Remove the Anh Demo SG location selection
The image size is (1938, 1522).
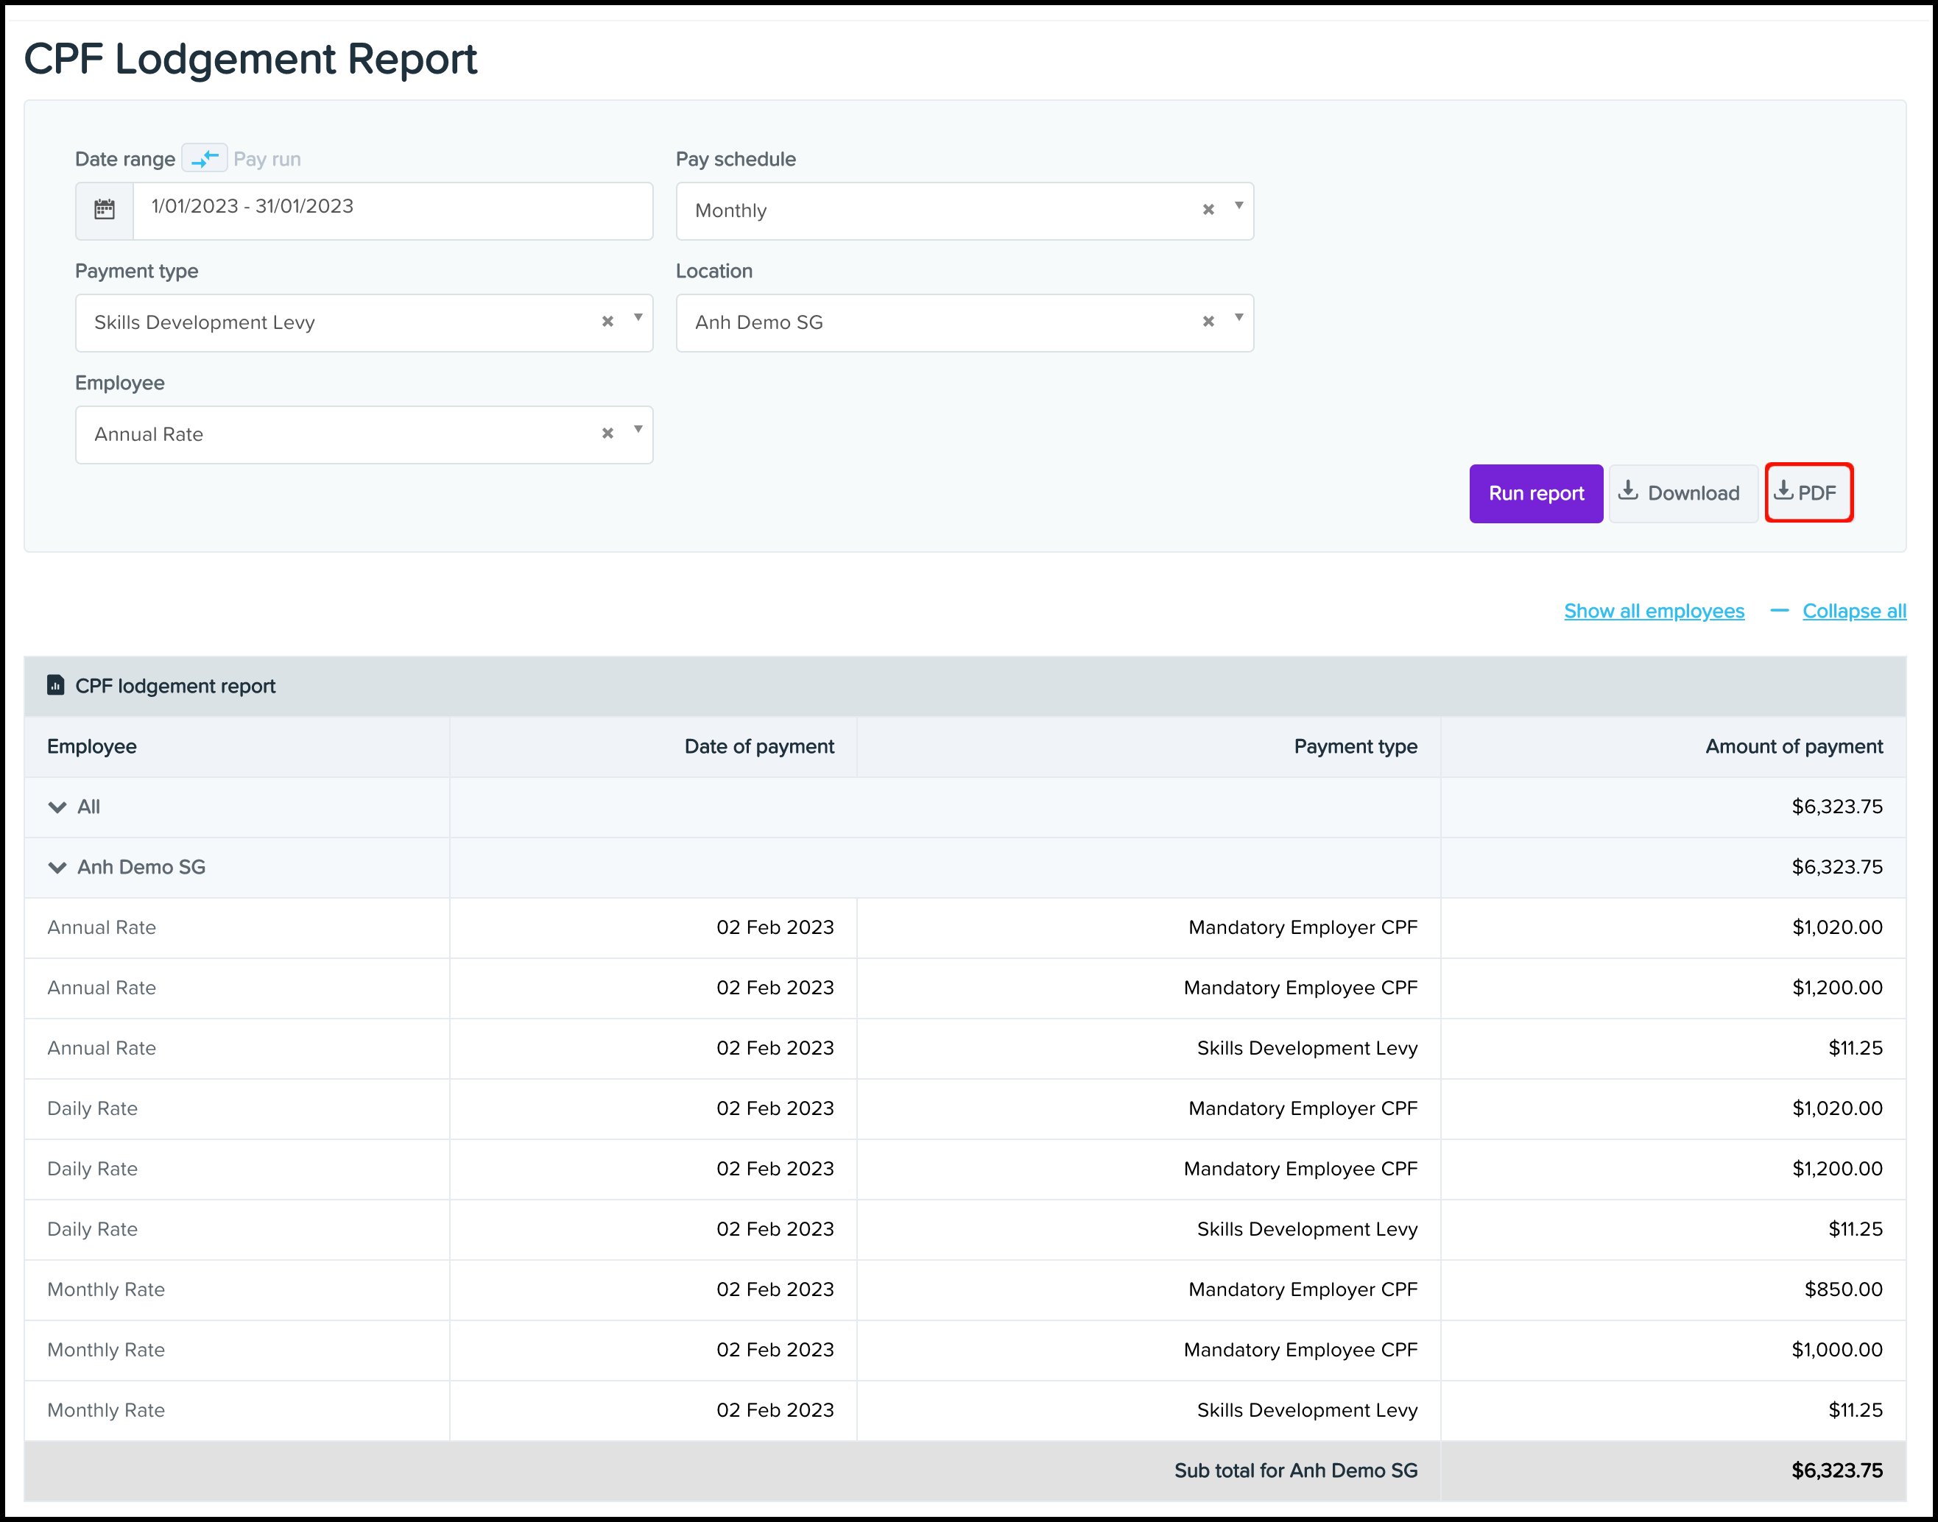click(x=1208, y=322)
